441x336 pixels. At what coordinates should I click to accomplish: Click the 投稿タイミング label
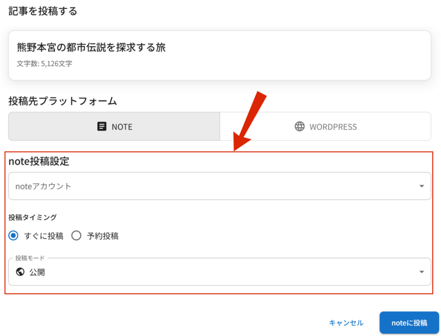coord(32,217)
